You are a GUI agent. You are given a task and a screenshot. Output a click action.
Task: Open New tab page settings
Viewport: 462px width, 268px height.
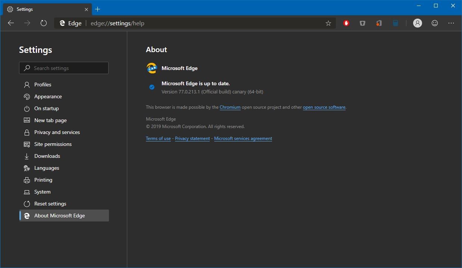coord(64,120)
